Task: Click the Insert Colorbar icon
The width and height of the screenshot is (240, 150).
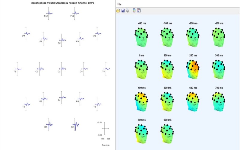Action: click(x=134, y=10)
